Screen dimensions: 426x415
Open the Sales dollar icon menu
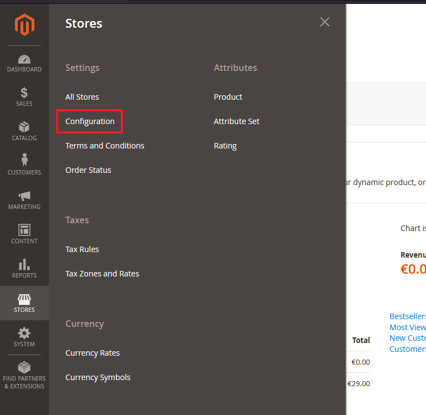coord(24,93)
